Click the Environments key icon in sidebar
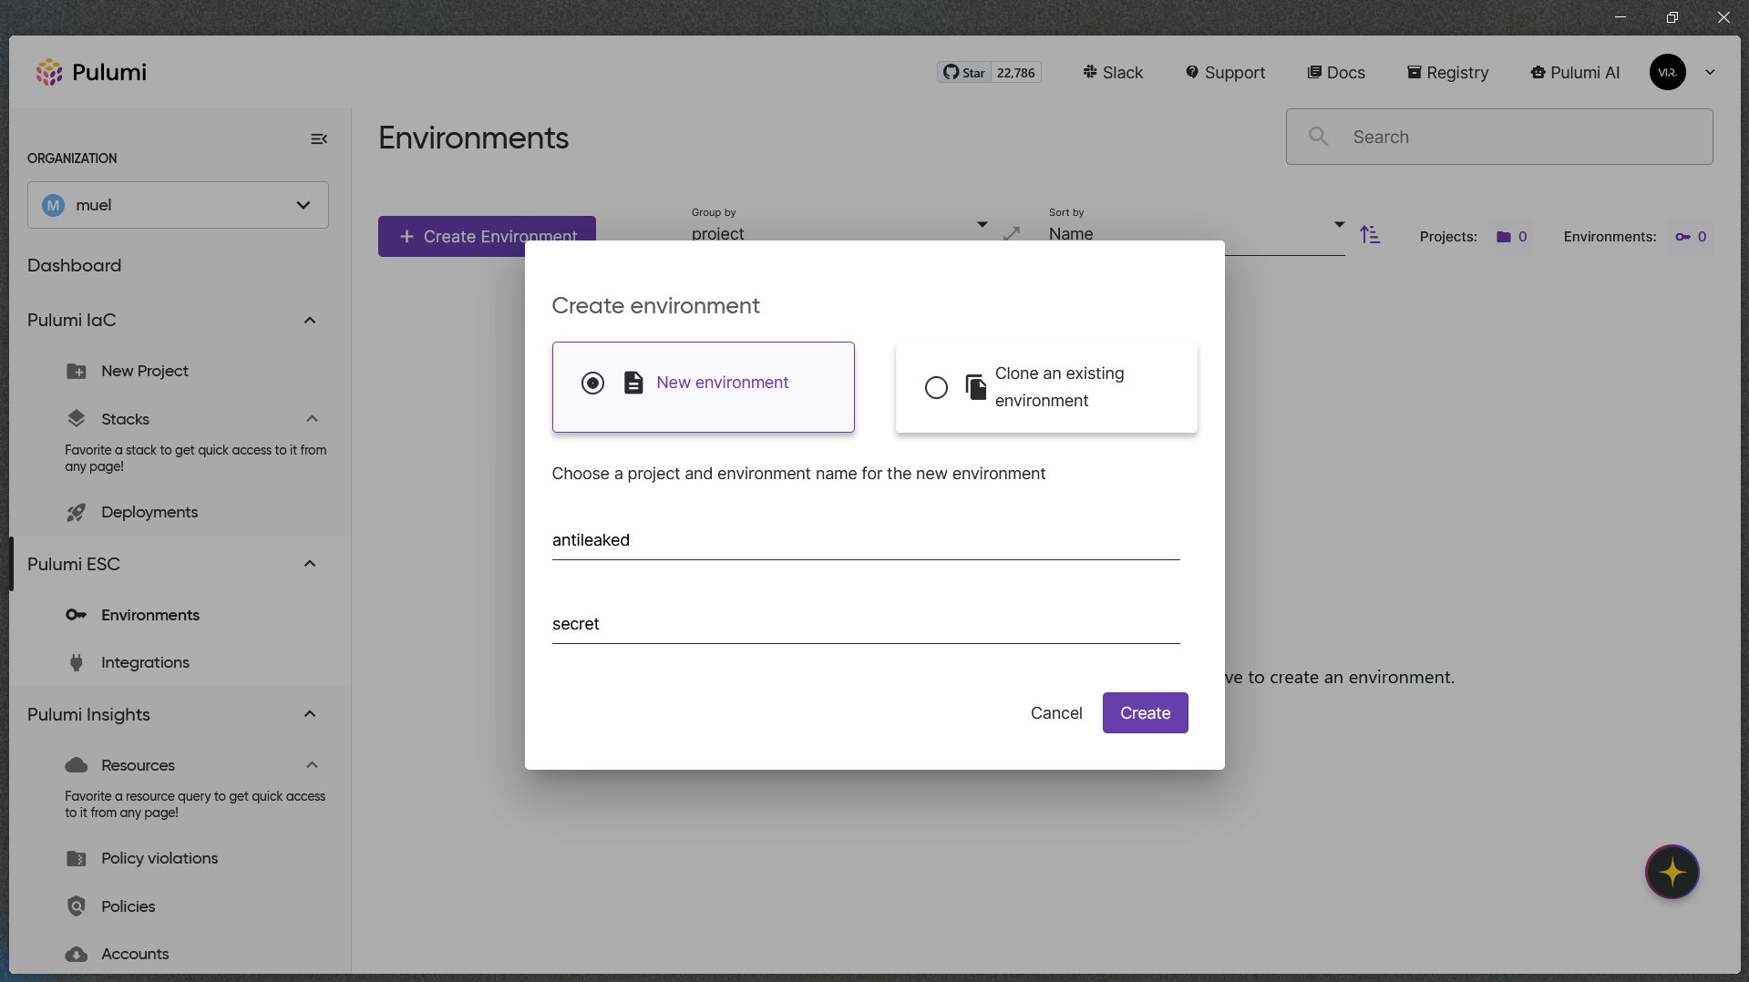The image size is (1749, 982). [x=77, y=615]
